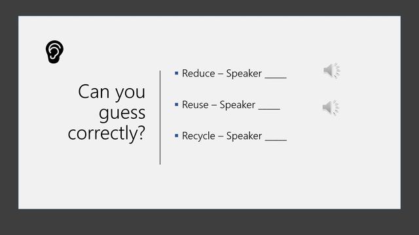Click the blank line after Reuse – Speaker
Image resolution: width=419 pixels, height=235 pixels.
[269, 109]
